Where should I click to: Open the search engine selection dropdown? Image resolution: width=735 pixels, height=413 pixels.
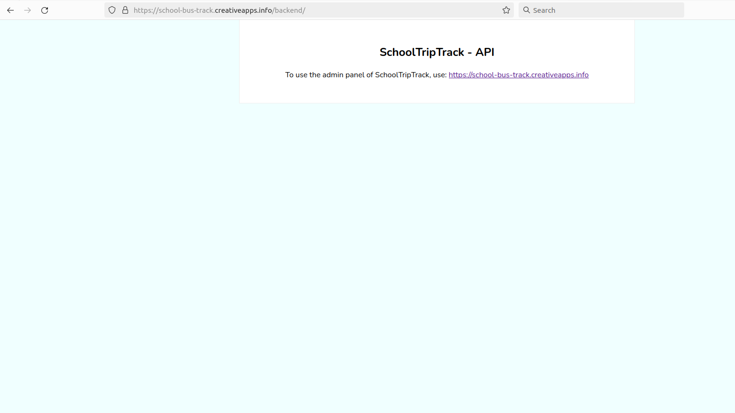click(x=526, y=10)
